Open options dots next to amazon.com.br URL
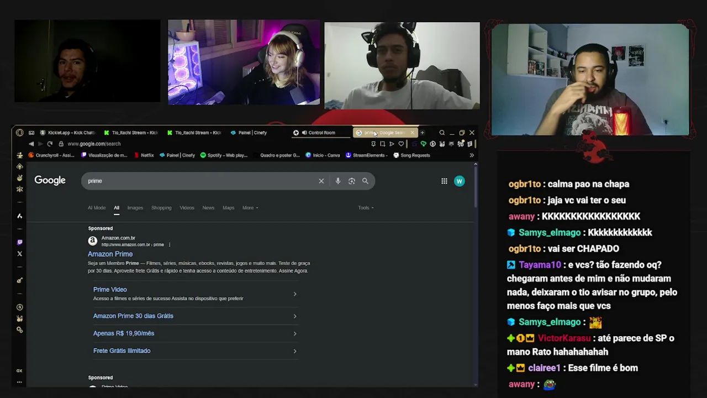The height and width of the screenshot is (398, 707). (x=170, y=244)
